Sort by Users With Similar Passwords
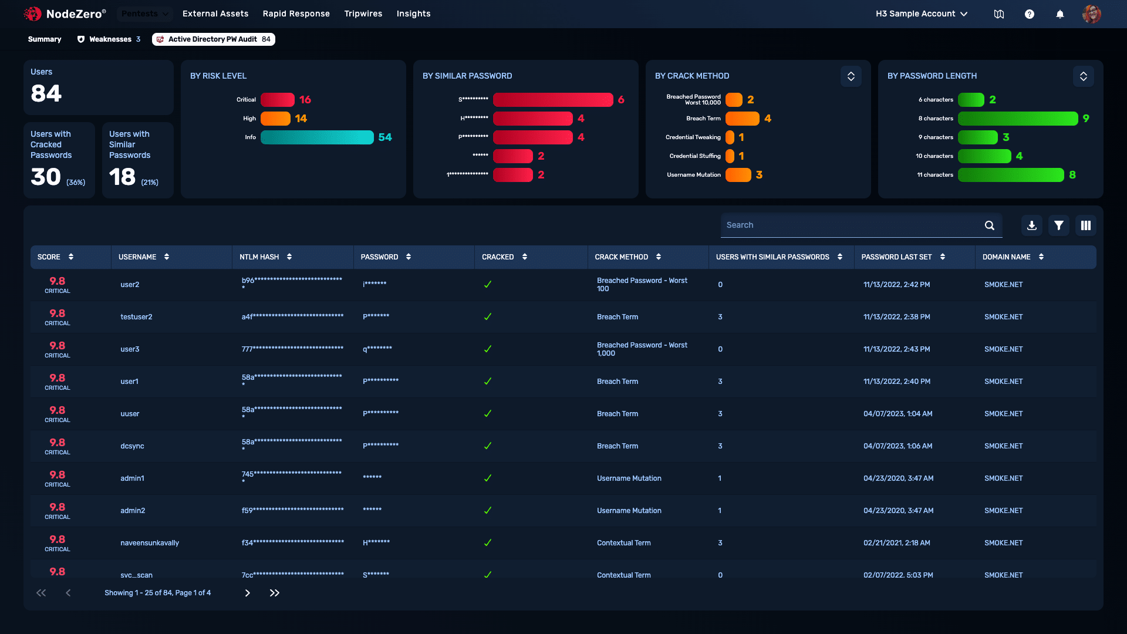1127x634 pixels. (x=840, y=257)
